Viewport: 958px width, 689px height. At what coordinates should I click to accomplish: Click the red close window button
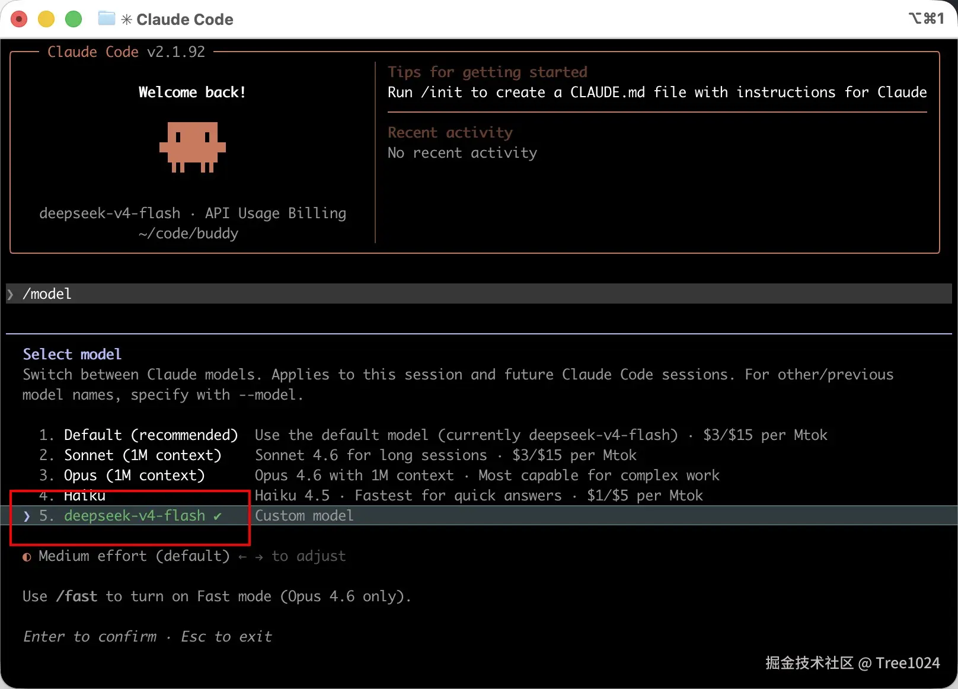(19, 19)
